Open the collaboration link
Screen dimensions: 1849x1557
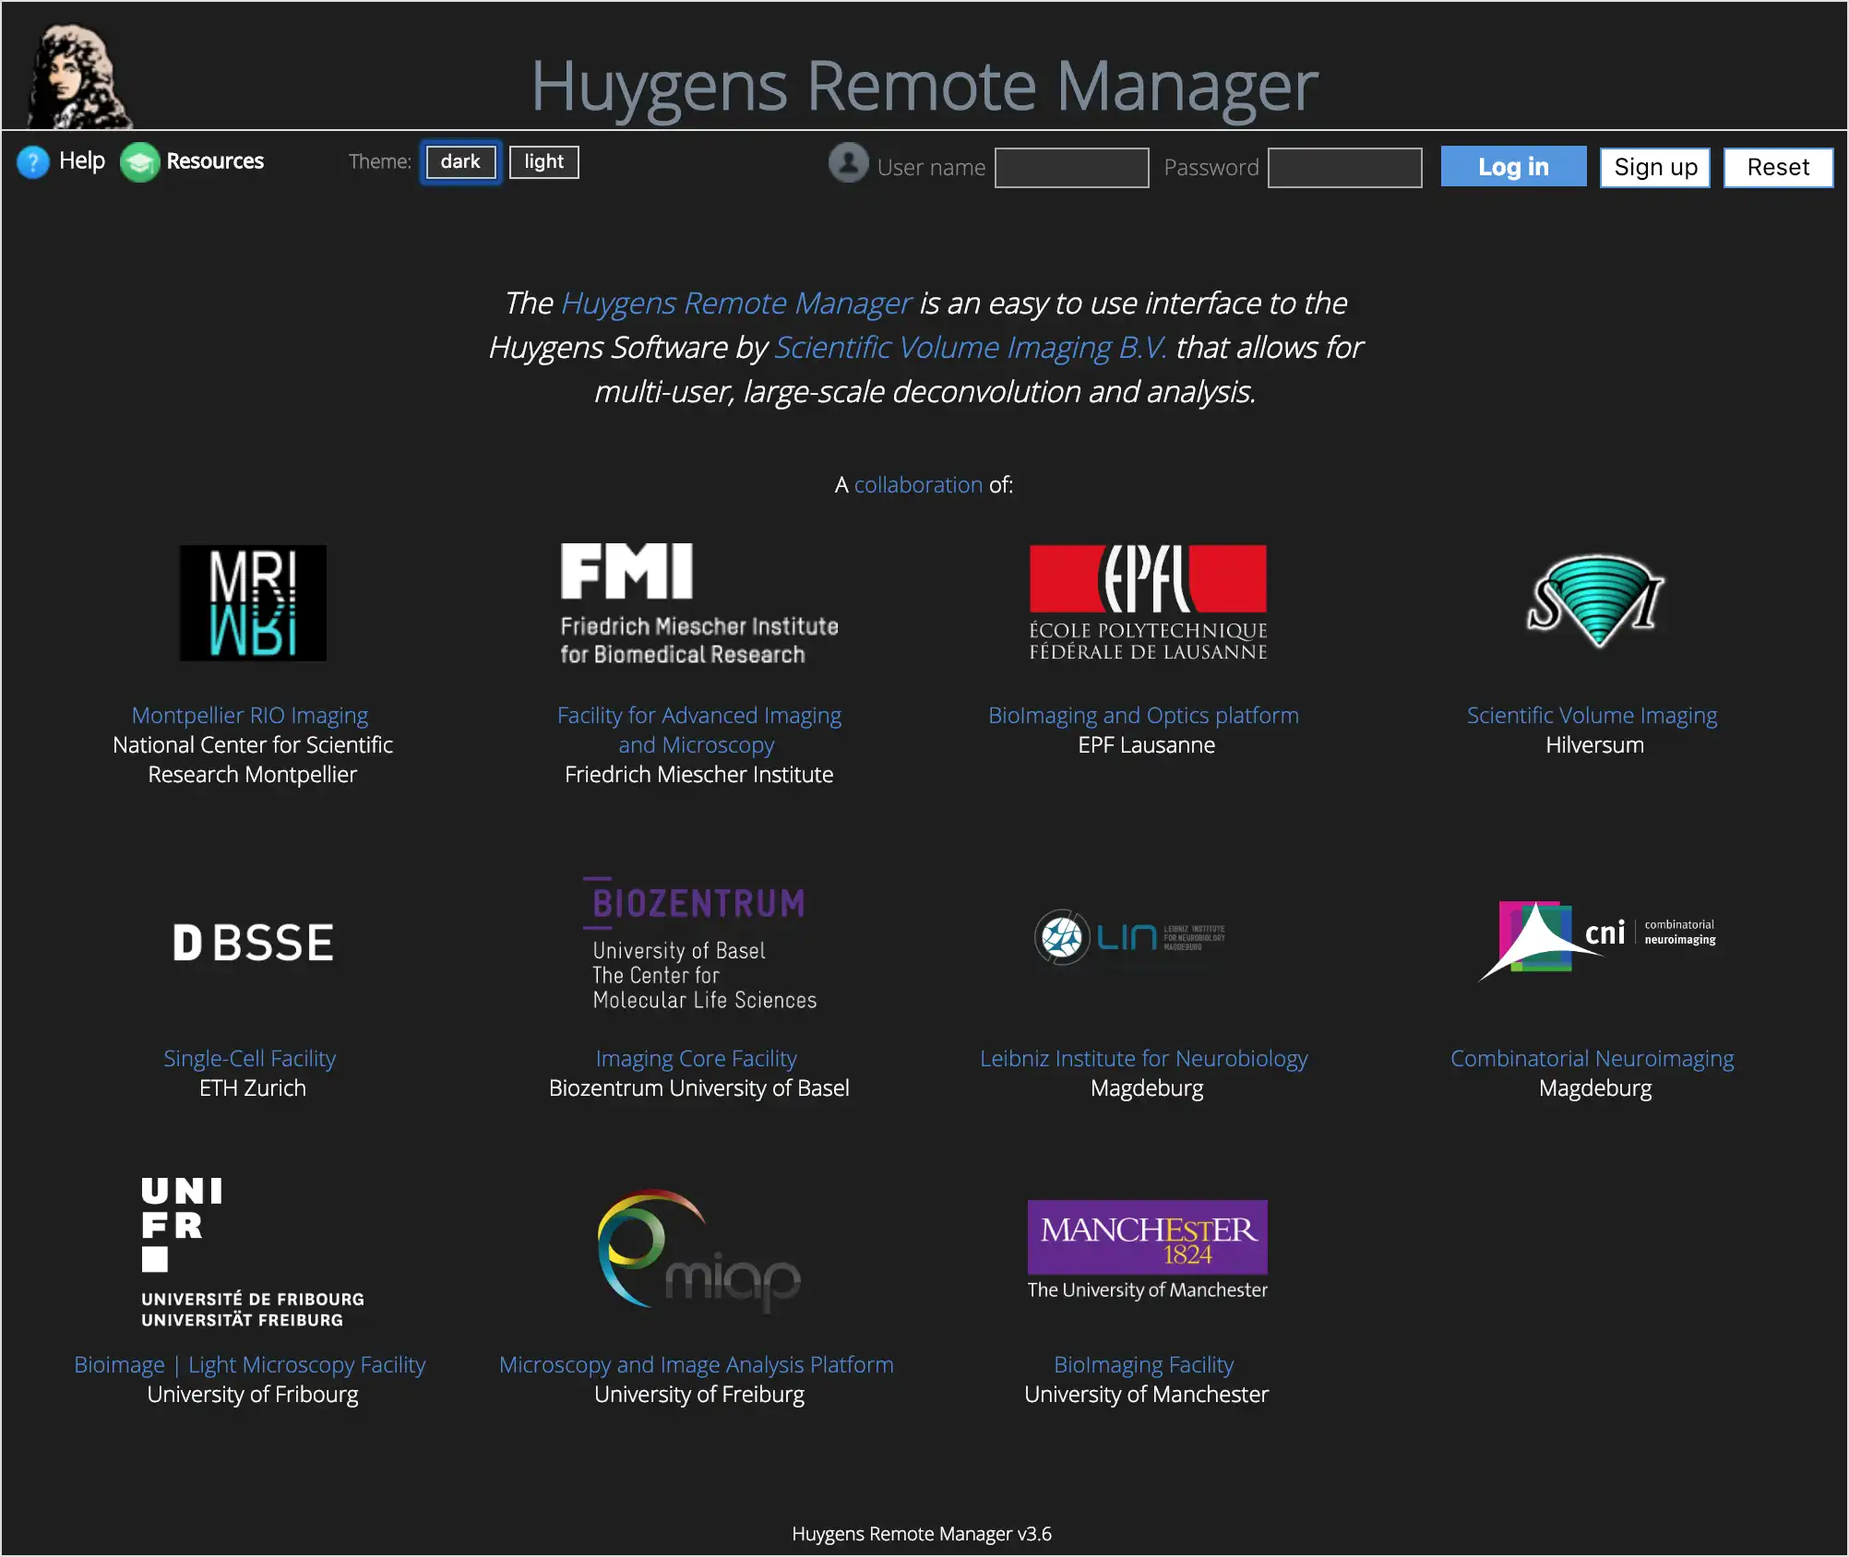(918, 484)
